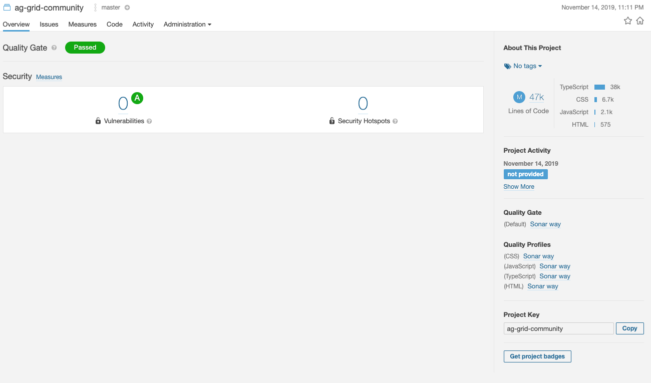
Task: Go to the Measures tab
Action: click(x=83, y=24)
